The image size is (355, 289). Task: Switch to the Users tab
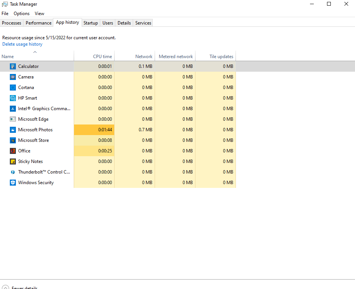click(107, 23)
